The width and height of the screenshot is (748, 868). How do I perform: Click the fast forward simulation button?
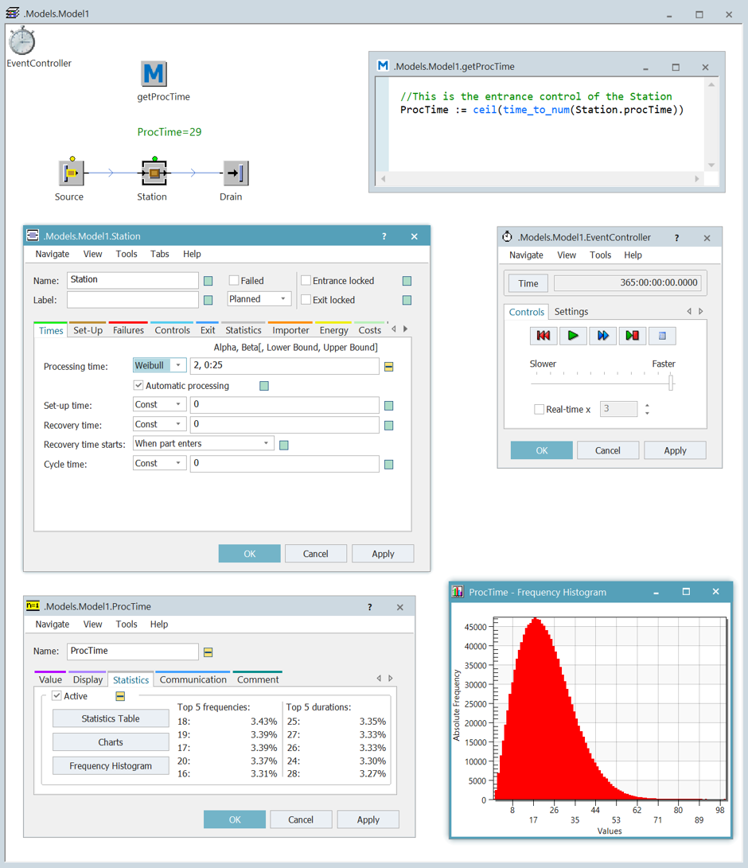[602, 336]
